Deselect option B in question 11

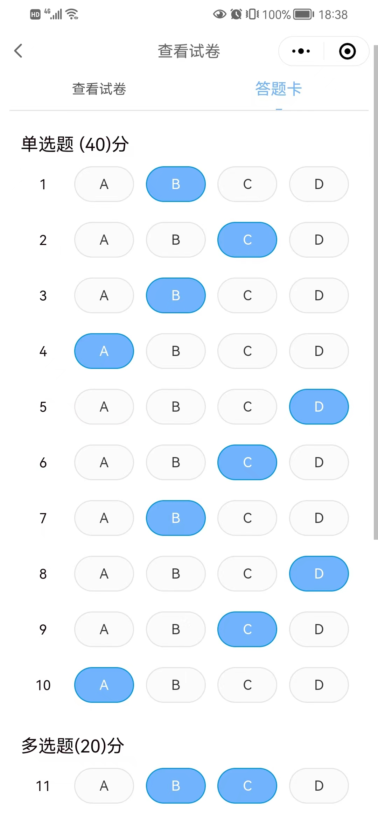tap(176, 786)
